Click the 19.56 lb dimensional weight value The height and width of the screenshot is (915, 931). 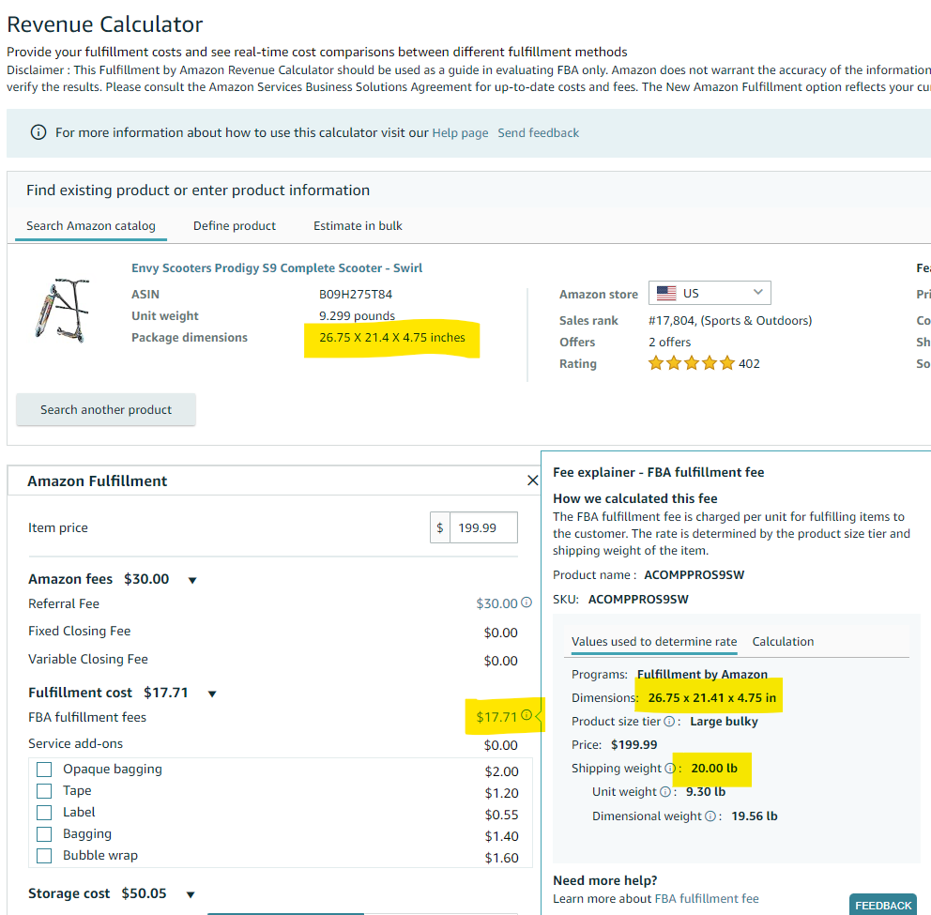coord(754,816)
